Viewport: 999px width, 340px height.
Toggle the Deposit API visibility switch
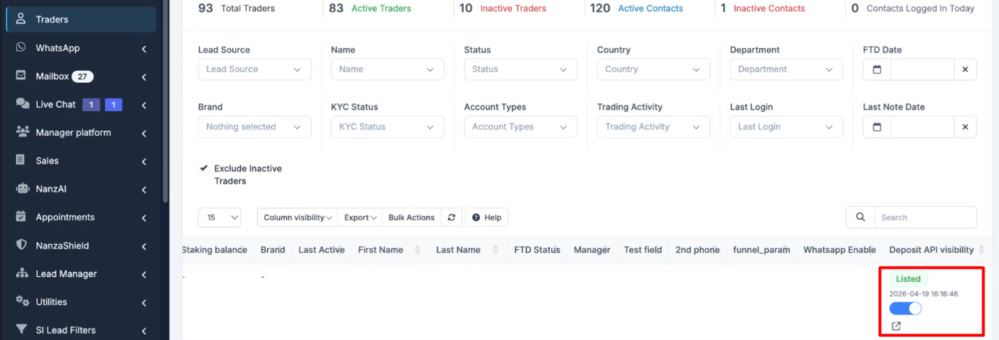(x=905, y=308)
